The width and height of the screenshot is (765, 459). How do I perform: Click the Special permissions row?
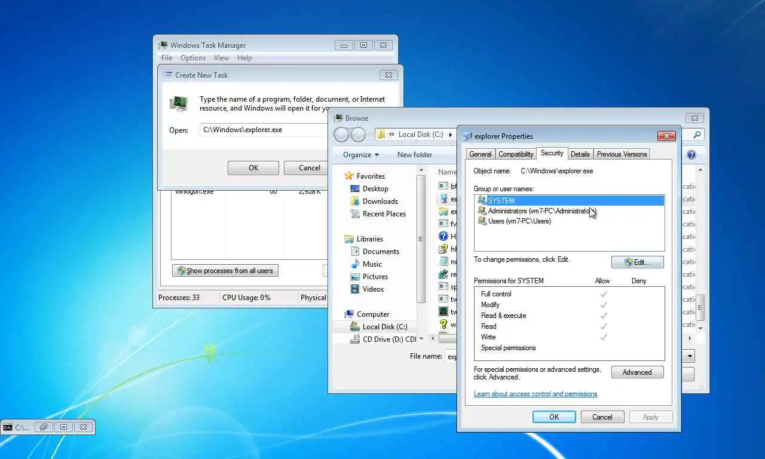[x=569, y=348]
